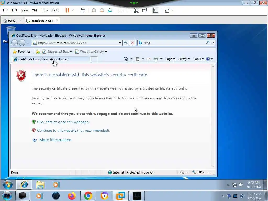Open Windows Media Player in guest taskbar

[x=56, y=185]
